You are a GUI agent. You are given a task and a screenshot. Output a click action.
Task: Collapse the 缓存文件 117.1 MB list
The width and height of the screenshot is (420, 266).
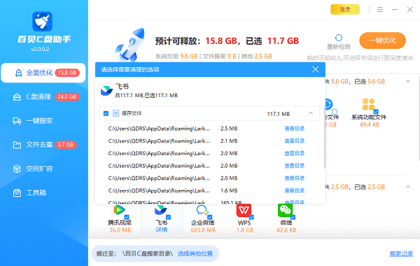pos(311,113)
